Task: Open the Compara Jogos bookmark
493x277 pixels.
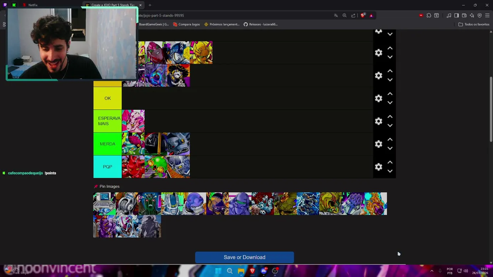Action: (x=186, y=24)
